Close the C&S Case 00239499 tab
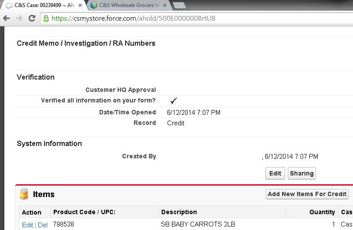The width and height of the screenshot is (353, 230). pos(80,5)
